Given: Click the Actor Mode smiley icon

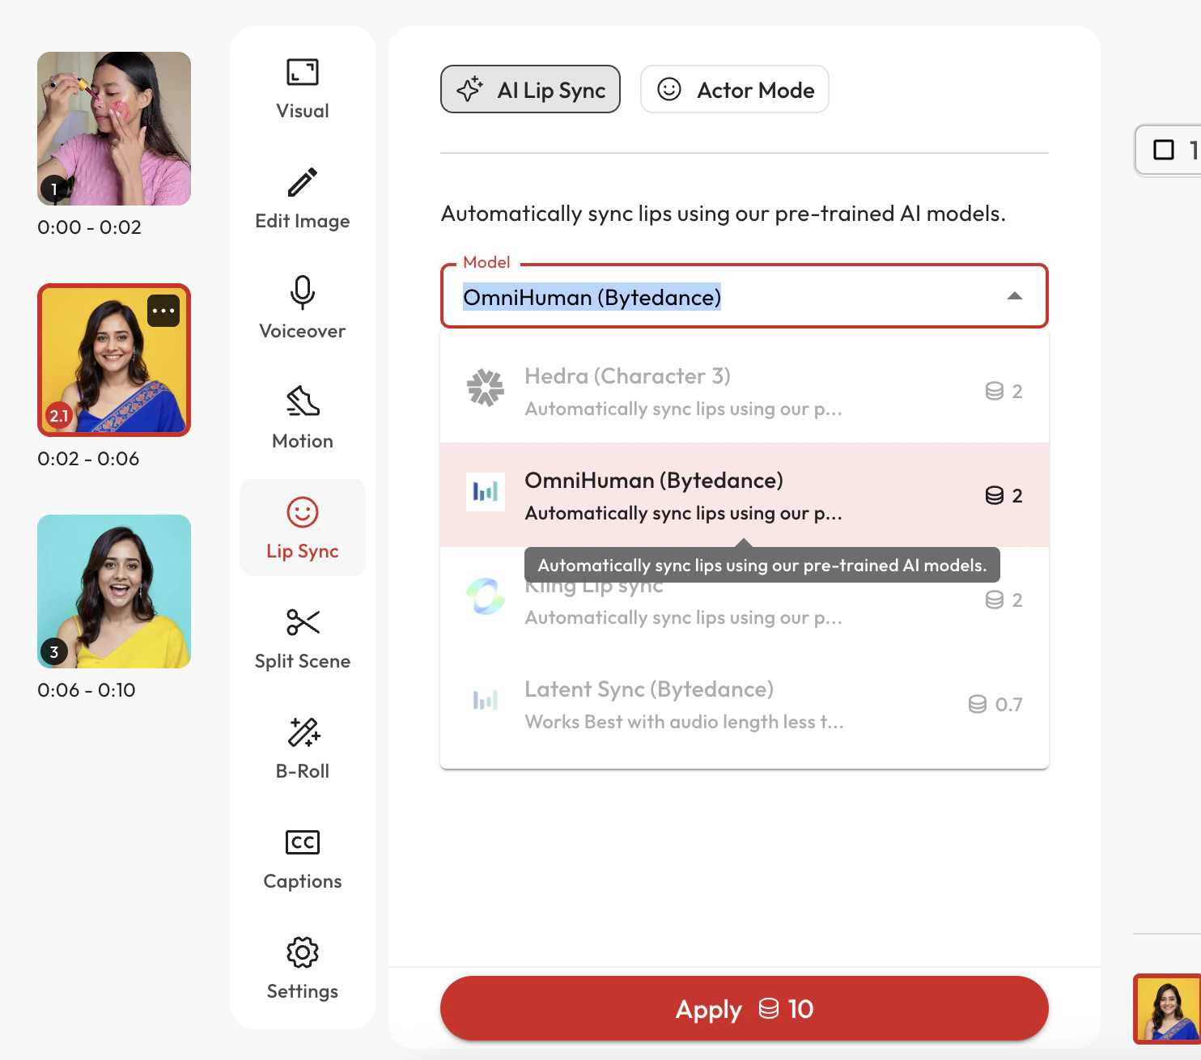Looking at the screenshot, I should point(669,89).
